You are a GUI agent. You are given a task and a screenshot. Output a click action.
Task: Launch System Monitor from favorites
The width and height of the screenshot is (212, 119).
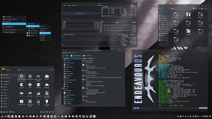coord(22,102)
